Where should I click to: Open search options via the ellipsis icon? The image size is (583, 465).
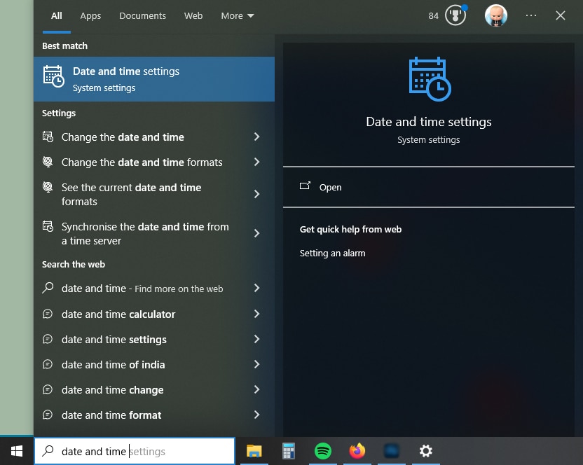(x=531, y=15)
